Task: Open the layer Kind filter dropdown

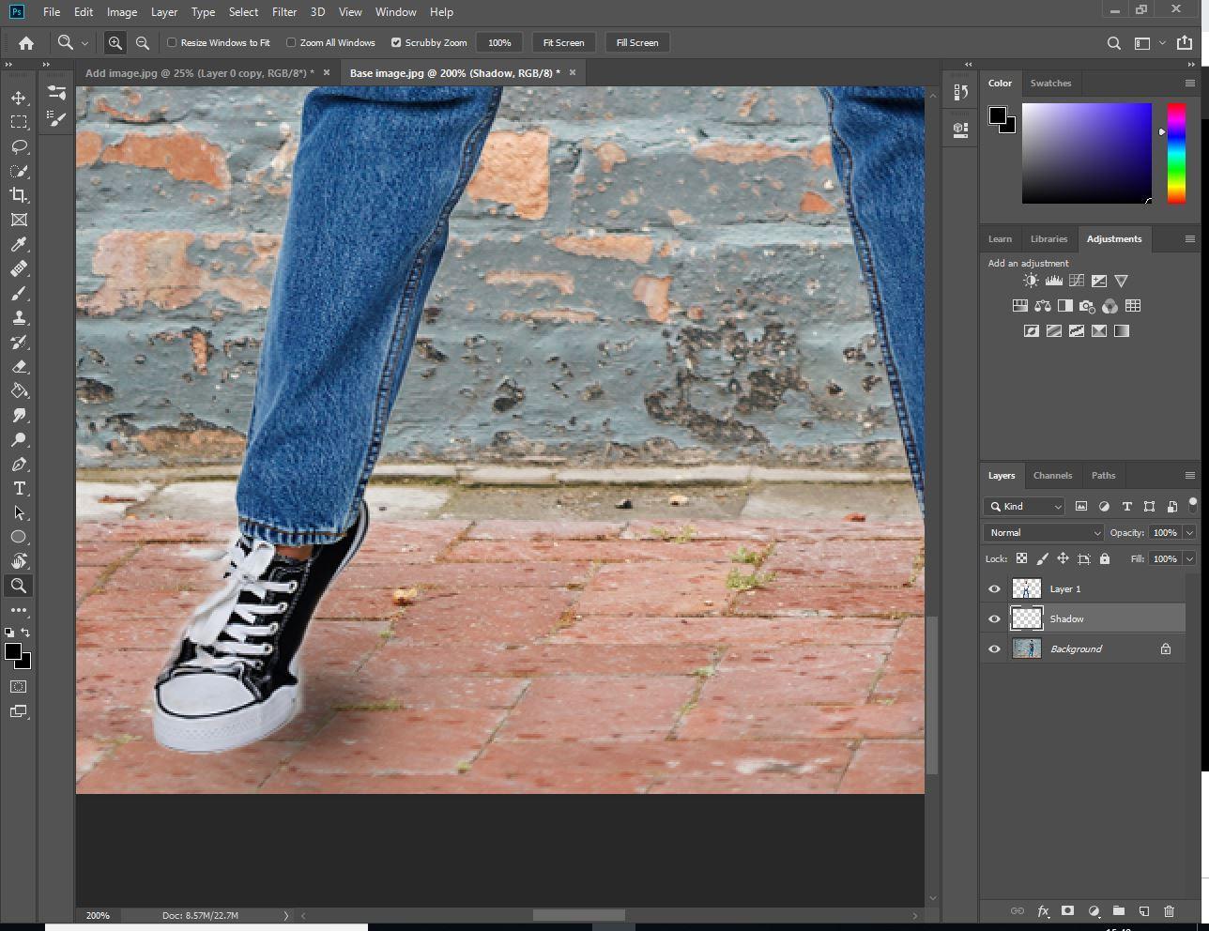Action: tap(1024, 506)
